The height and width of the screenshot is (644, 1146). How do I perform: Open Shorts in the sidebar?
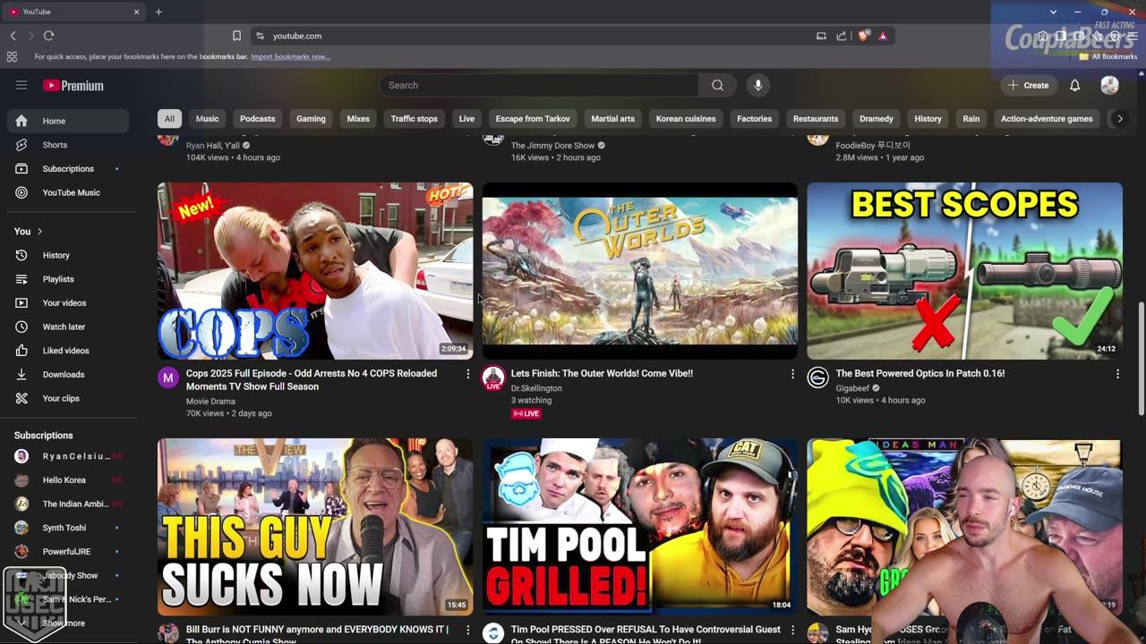tap(68, 145)
